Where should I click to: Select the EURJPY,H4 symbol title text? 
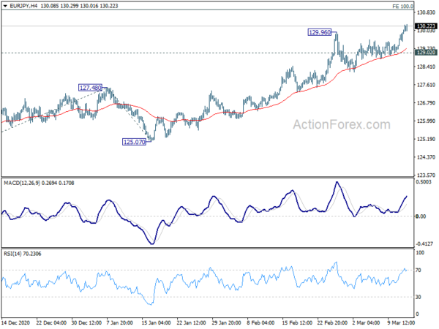click(23, 6)
